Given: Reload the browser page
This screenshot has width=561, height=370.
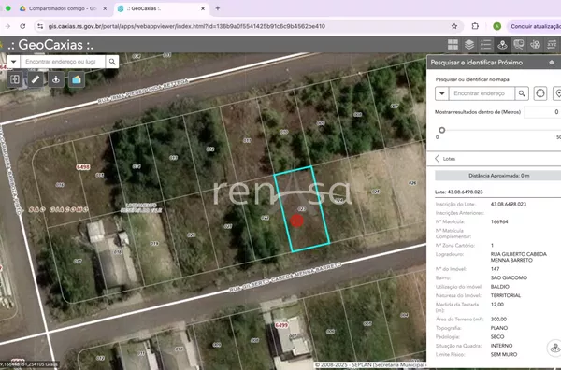Looking at the screenshot, I should pyautogui.click(x=22, y=26).
